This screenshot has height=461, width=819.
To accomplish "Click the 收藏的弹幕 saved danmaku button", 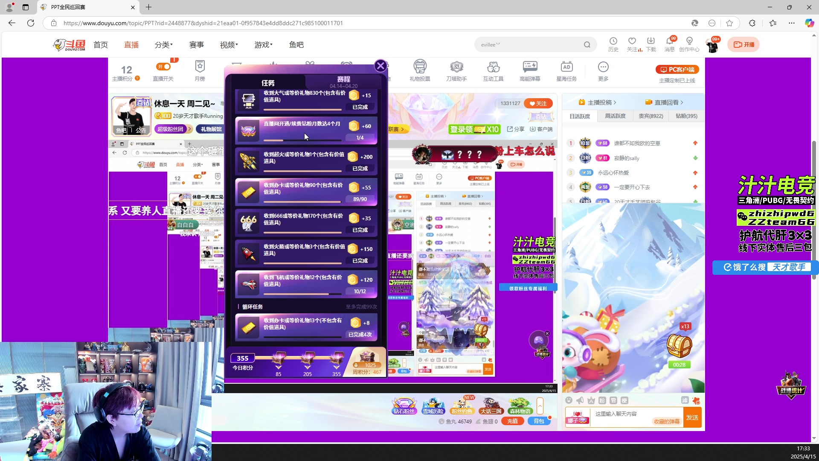I will pos(667,422).
